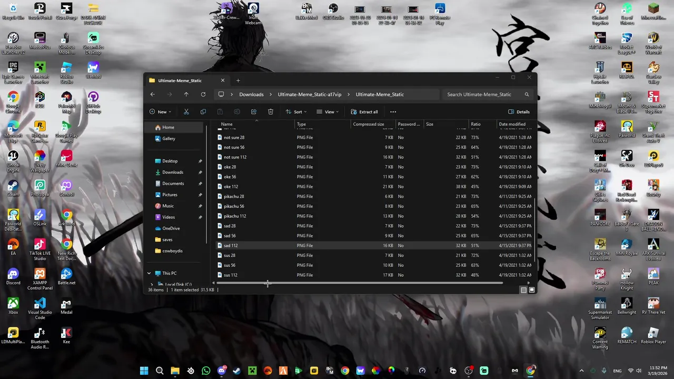Screen dimensions: 674x379
Task: Navigate to Downloads in breadcrumb path
Action: (251, 95)
